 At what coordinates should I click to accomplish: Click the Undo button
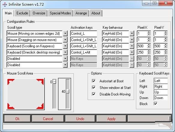pyautogui.click(x=80, y=119)
